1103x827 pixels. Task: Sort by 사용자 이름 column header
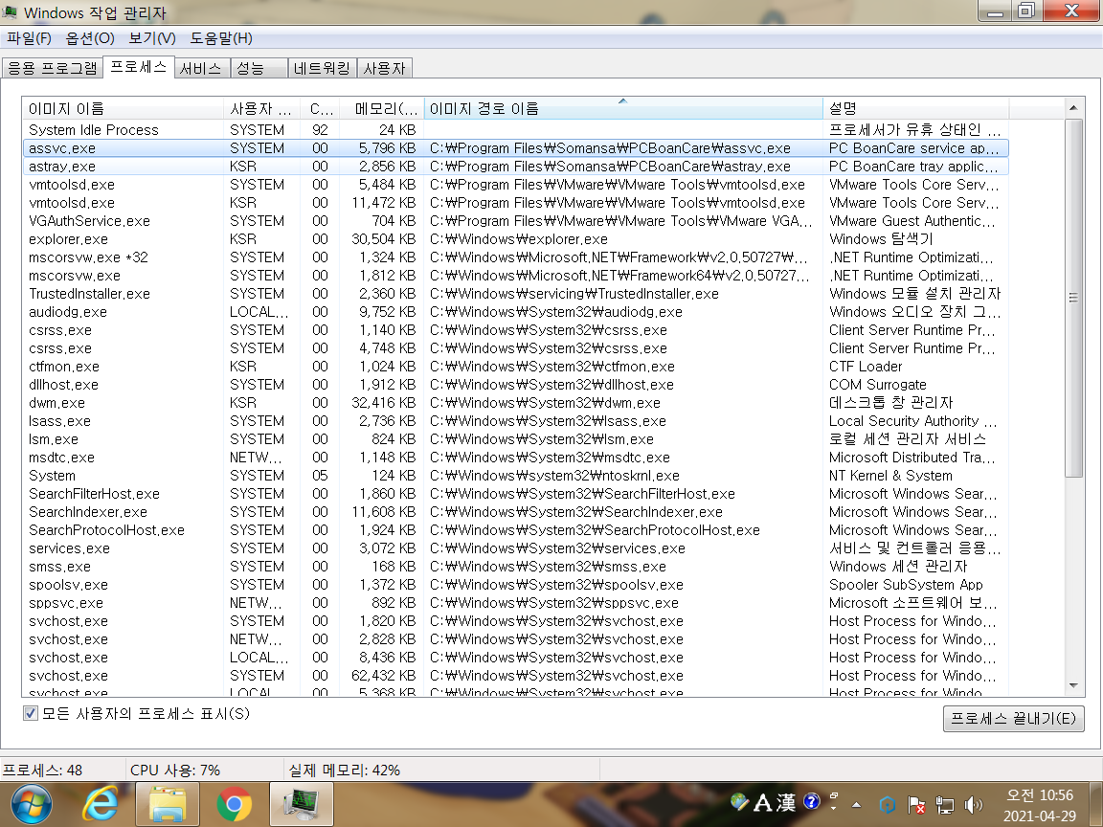tap(261, 108)
